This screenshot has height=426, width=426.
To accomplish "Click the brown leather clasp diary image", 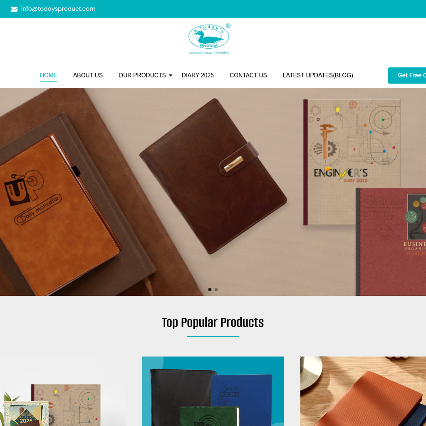I will [x=213, y=176].
